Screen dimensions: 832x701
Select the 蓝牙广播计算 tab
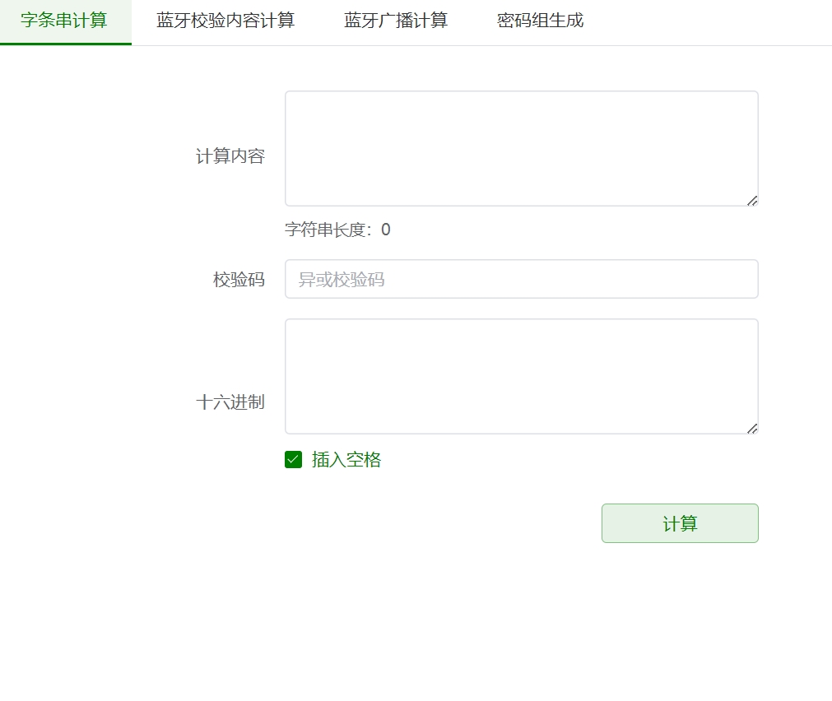tap(396, 21)
